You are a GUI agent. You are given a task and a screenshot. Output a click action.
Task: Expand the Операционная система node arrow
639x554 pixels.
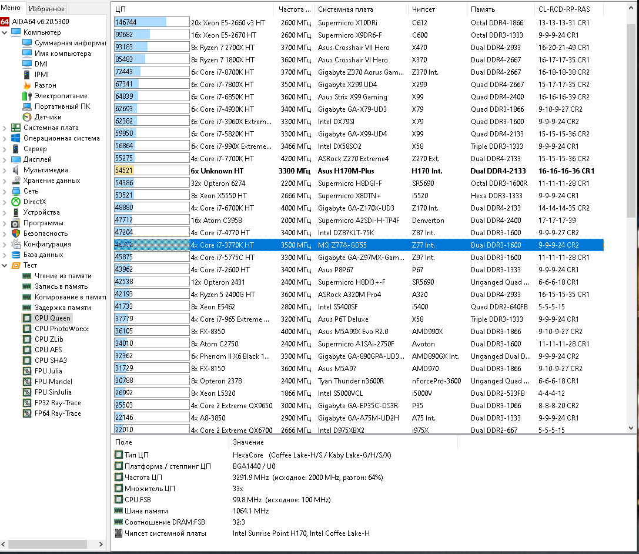tap(5, 138)
